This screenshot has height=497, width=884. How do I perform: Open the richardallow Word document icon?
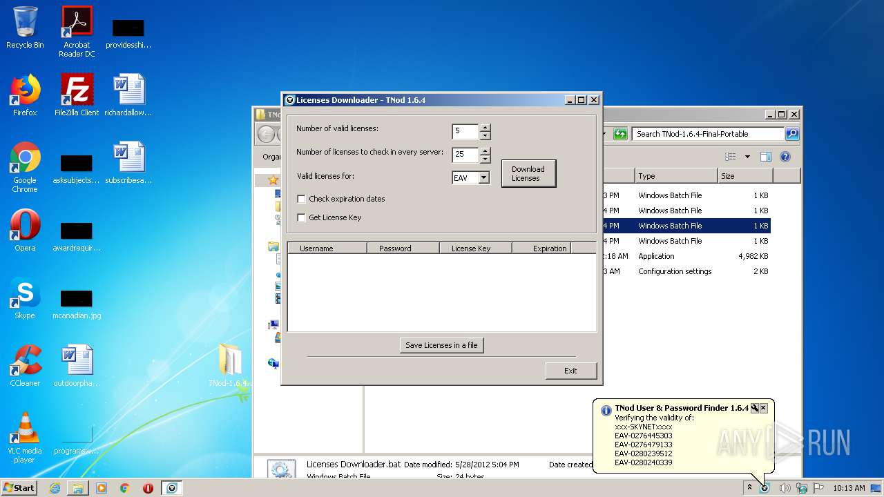click(128, 95)
